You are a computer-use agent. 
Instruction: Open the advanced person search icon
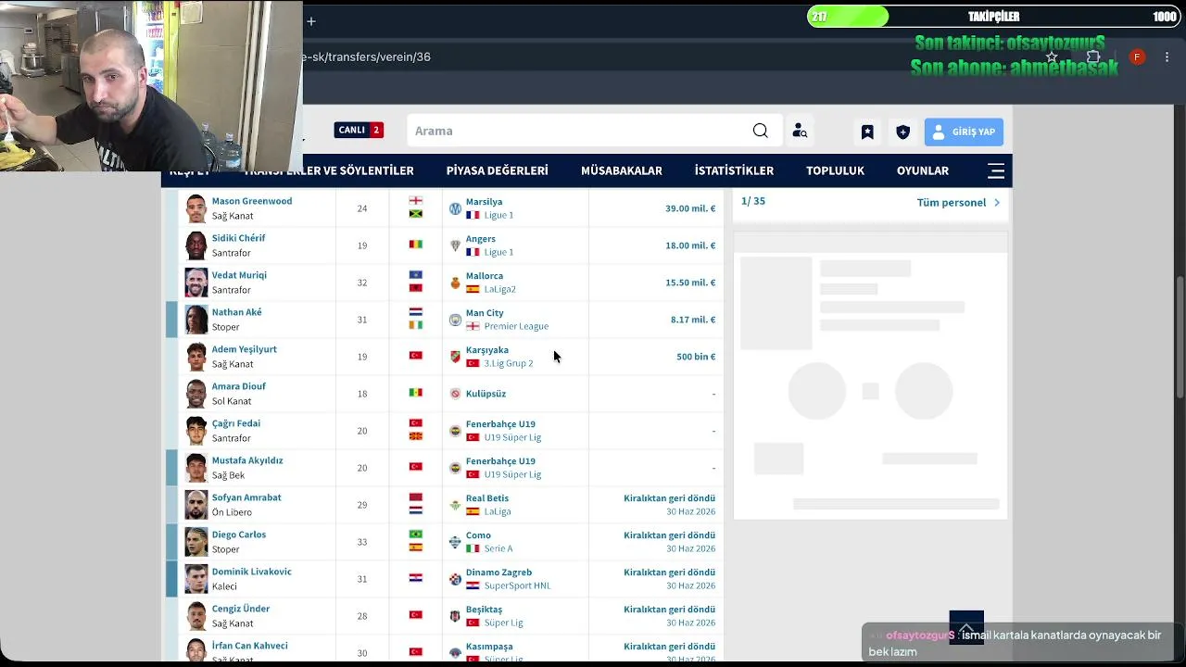[800, 132]
